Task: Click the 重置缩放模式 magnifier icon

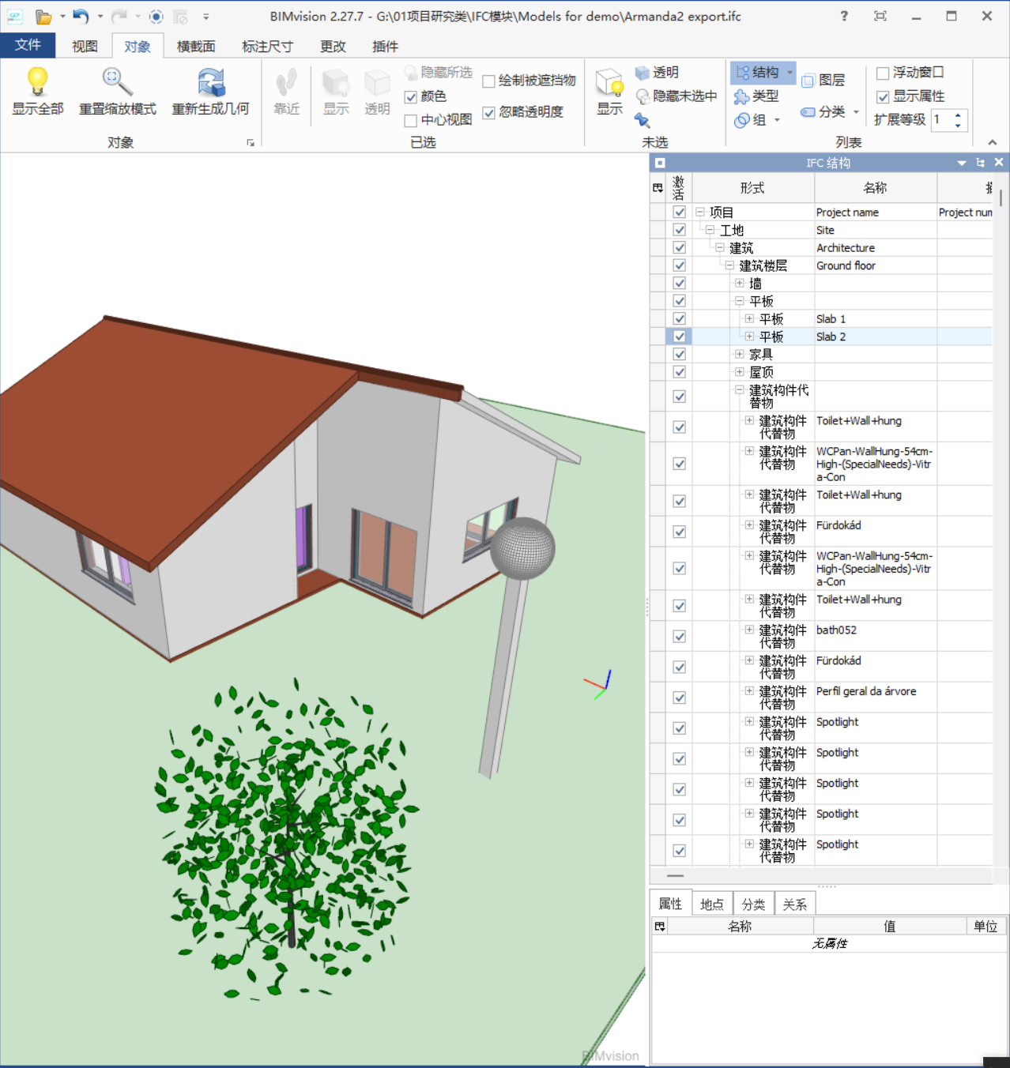Action: pyautogui.click(x=117, y=81)
